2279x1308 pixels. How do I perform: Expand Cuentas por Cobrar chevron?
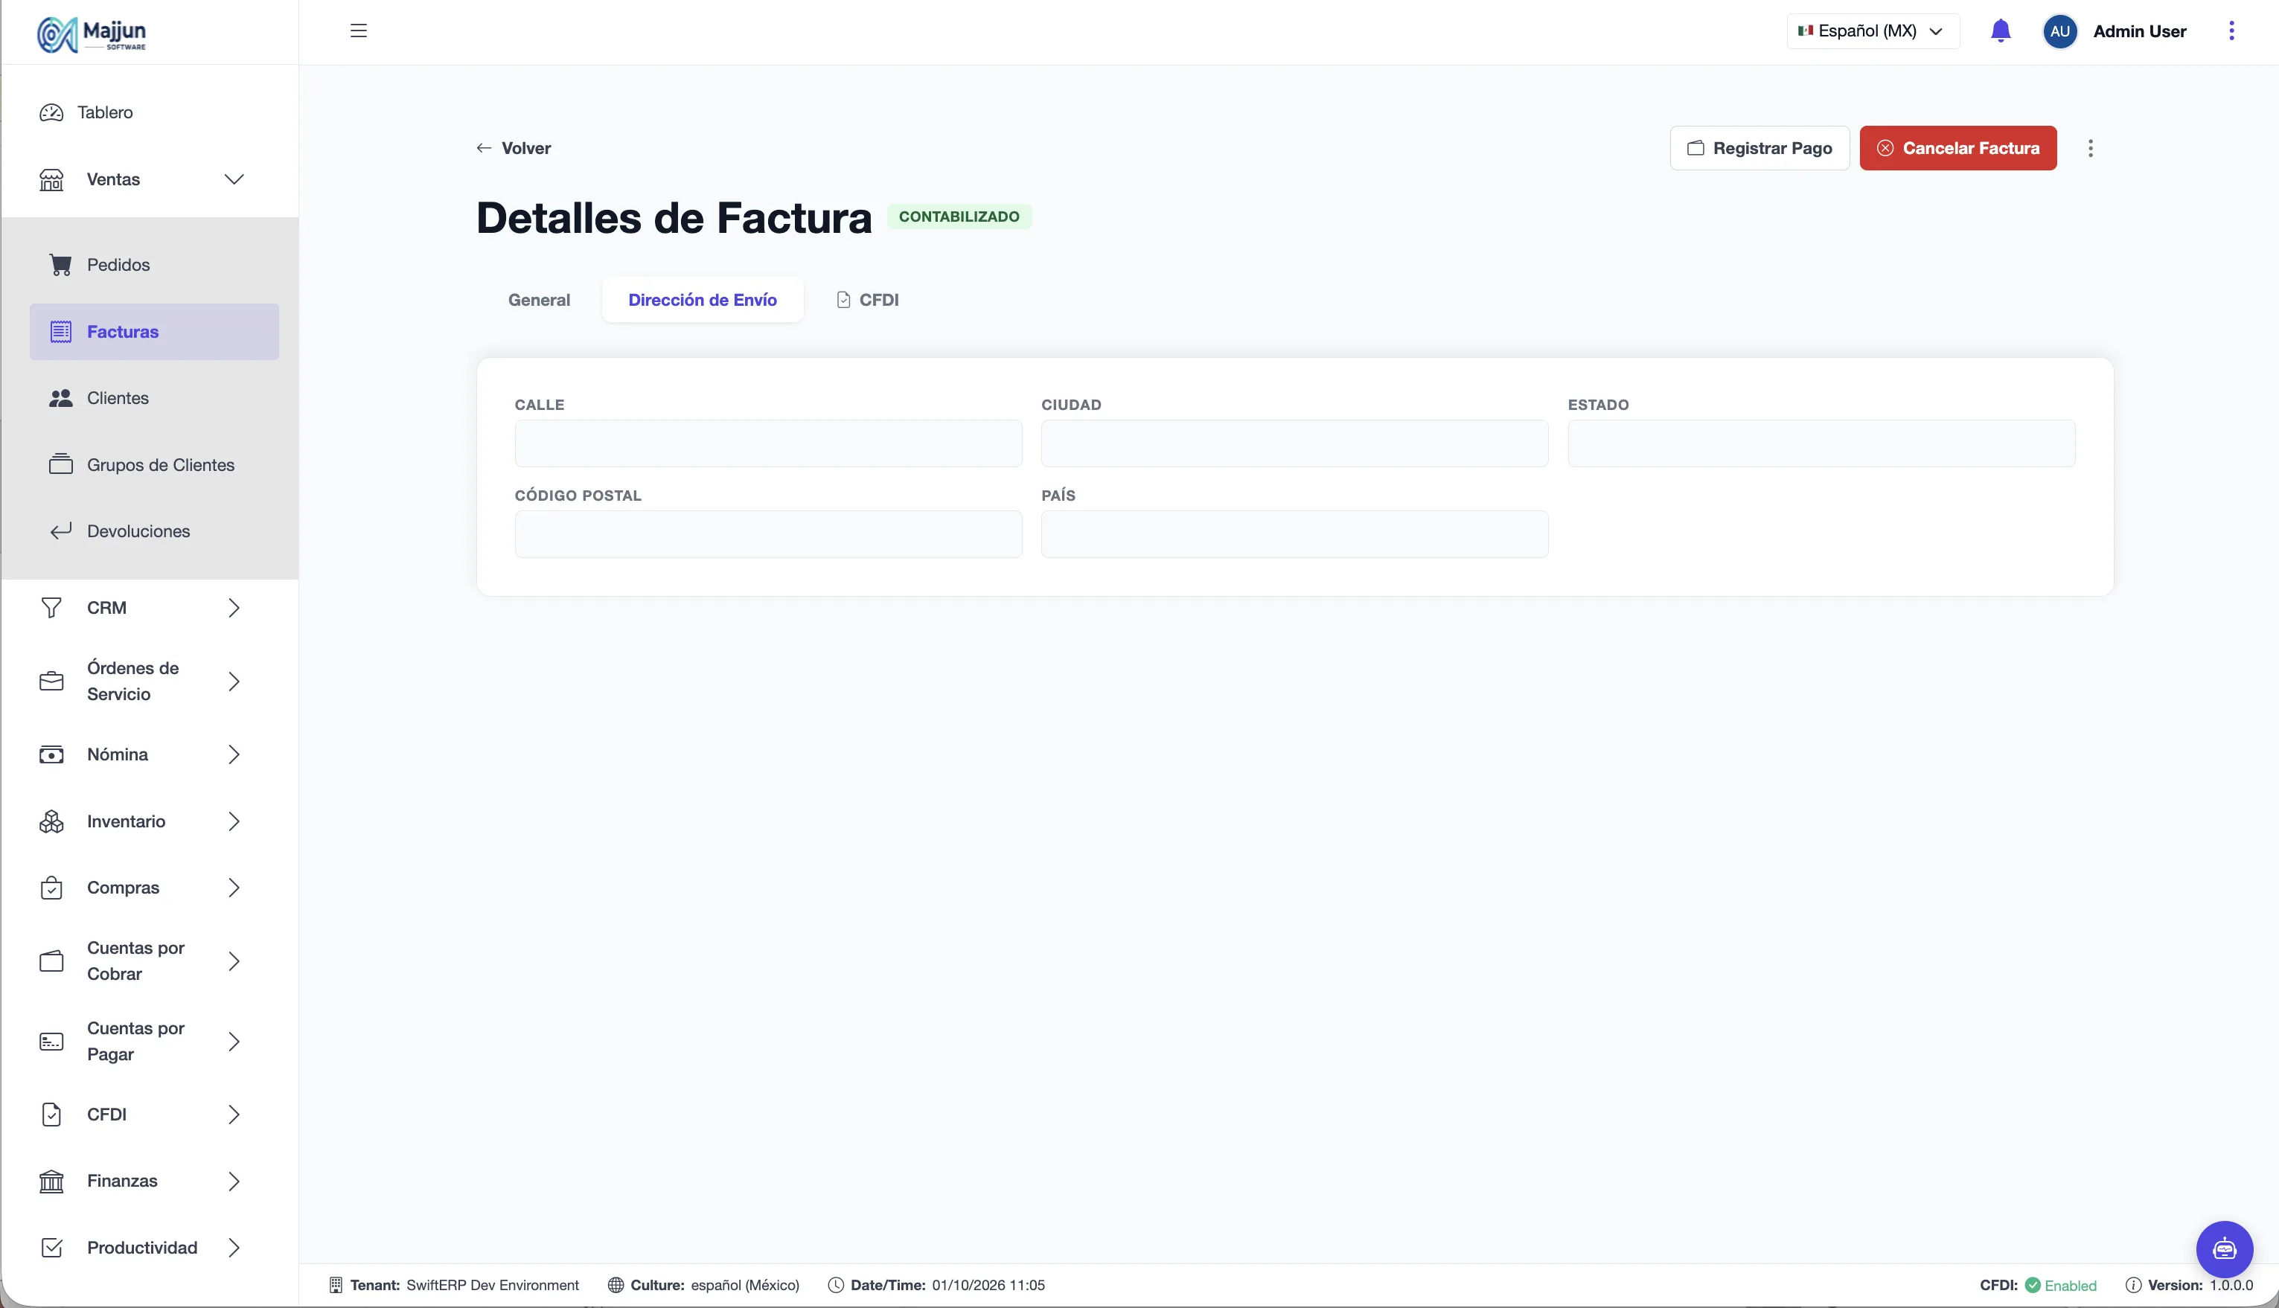coord(234,961)
